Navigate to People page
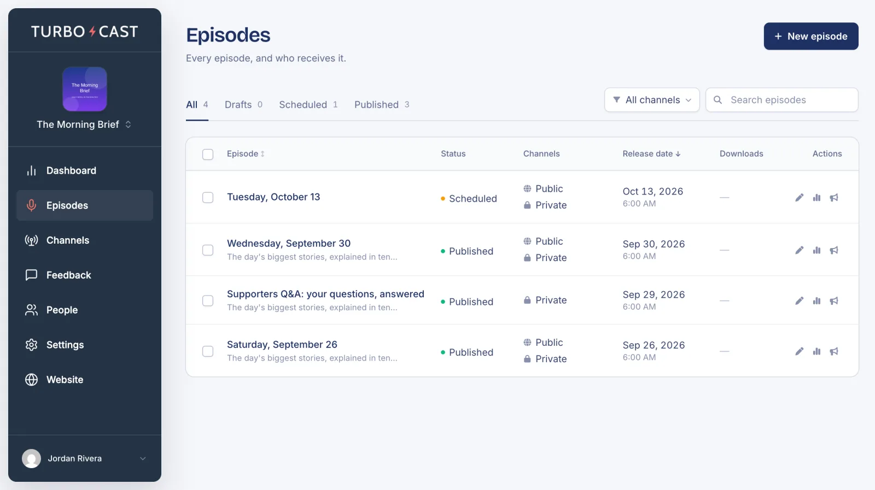Image resolution: width=875 pixels, height=490 pixels. point(85,310)
